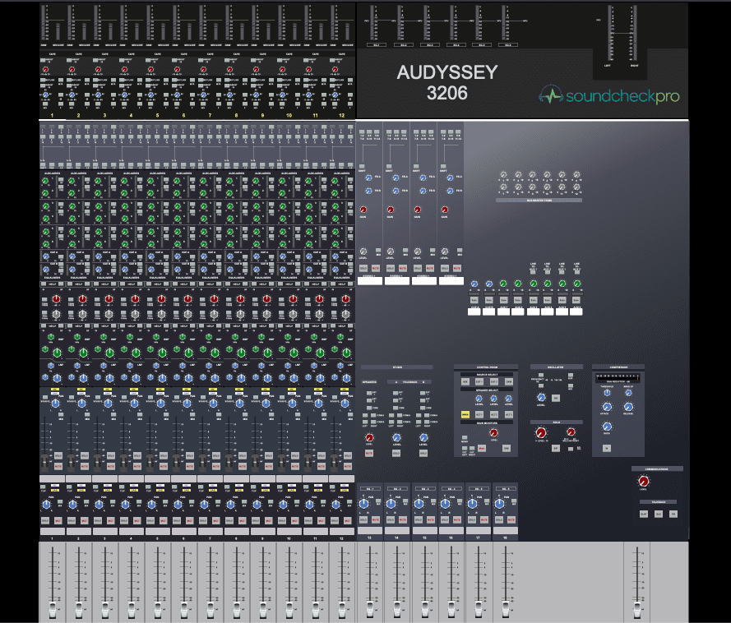
Task: Solo Foldback B in Studio section
Action: (x=423, y=453)
